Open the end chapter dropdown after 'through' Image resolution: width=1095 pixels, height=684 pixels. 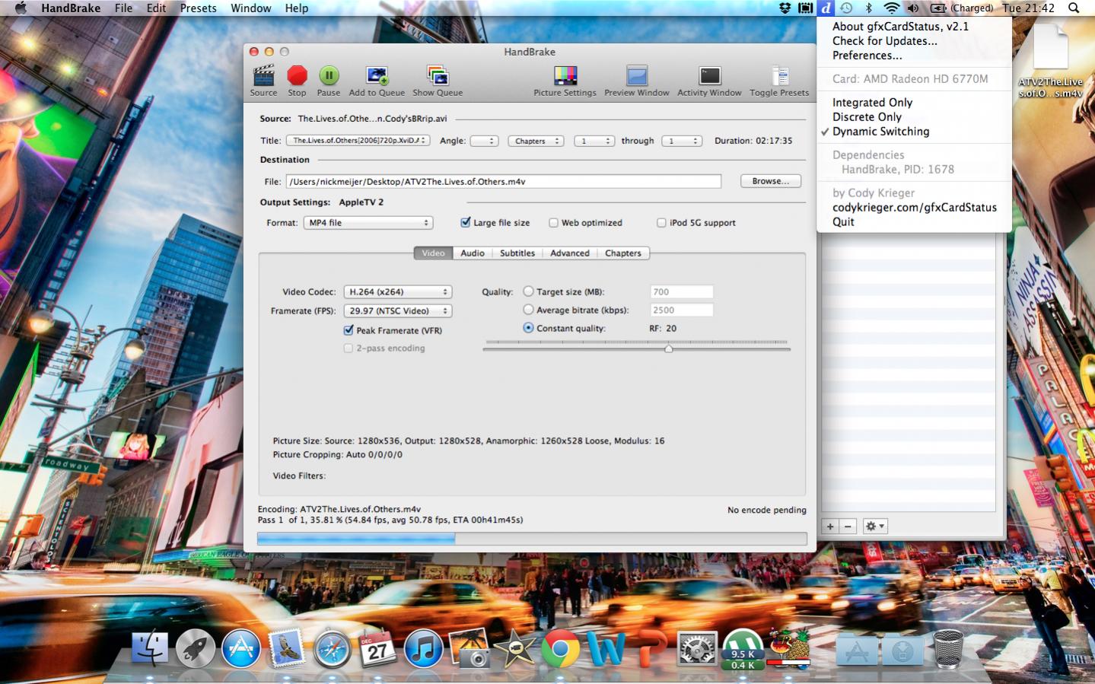(681, 141)
